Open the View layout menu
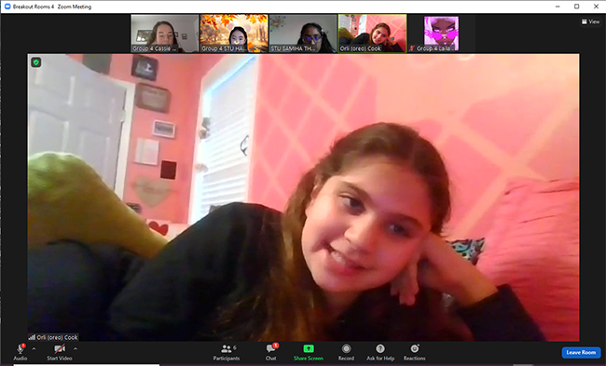This screenshot has width=606, height=366. click(591, 21)
